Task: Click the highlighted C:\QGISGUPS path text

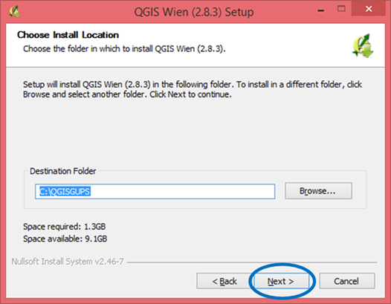Action: pos(65,191)
